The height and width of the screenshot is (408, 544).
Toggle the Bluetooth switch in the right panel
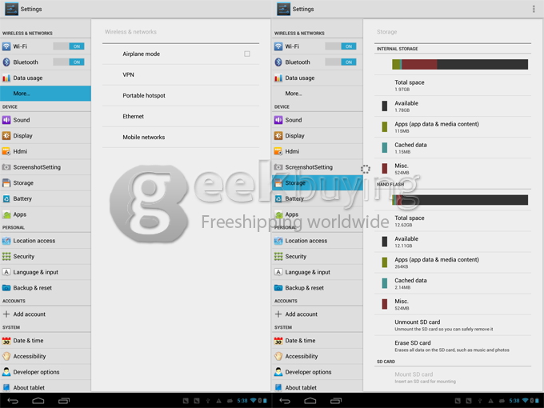(341, 62)
